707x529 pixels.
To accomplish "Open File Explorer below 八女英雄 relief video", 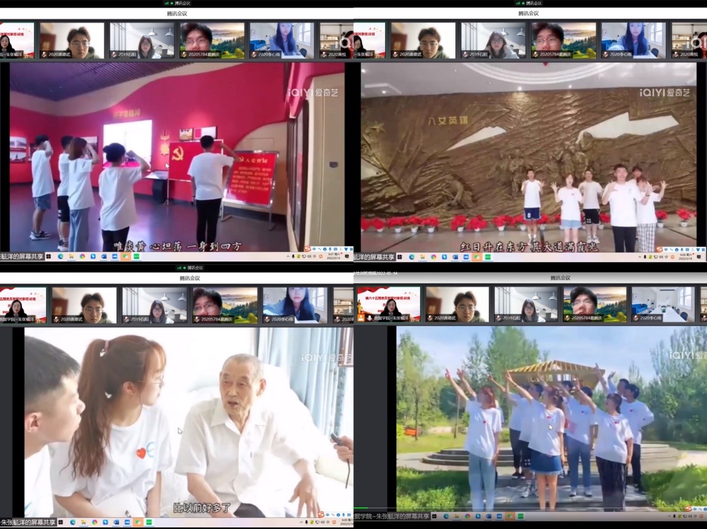I will 422,257.
